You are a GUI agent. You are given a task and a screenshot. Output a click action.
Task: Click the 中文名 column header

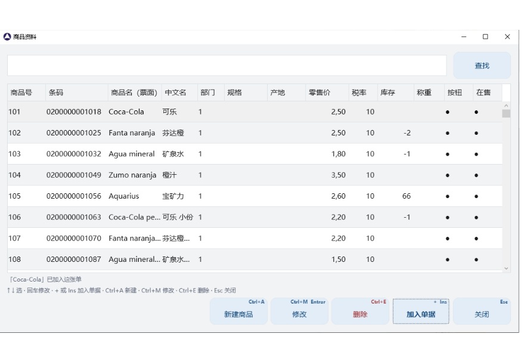coord(179,92)
